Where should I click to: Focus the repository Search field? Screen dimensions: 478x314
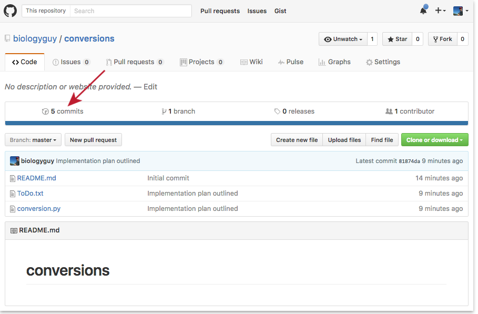131,11
